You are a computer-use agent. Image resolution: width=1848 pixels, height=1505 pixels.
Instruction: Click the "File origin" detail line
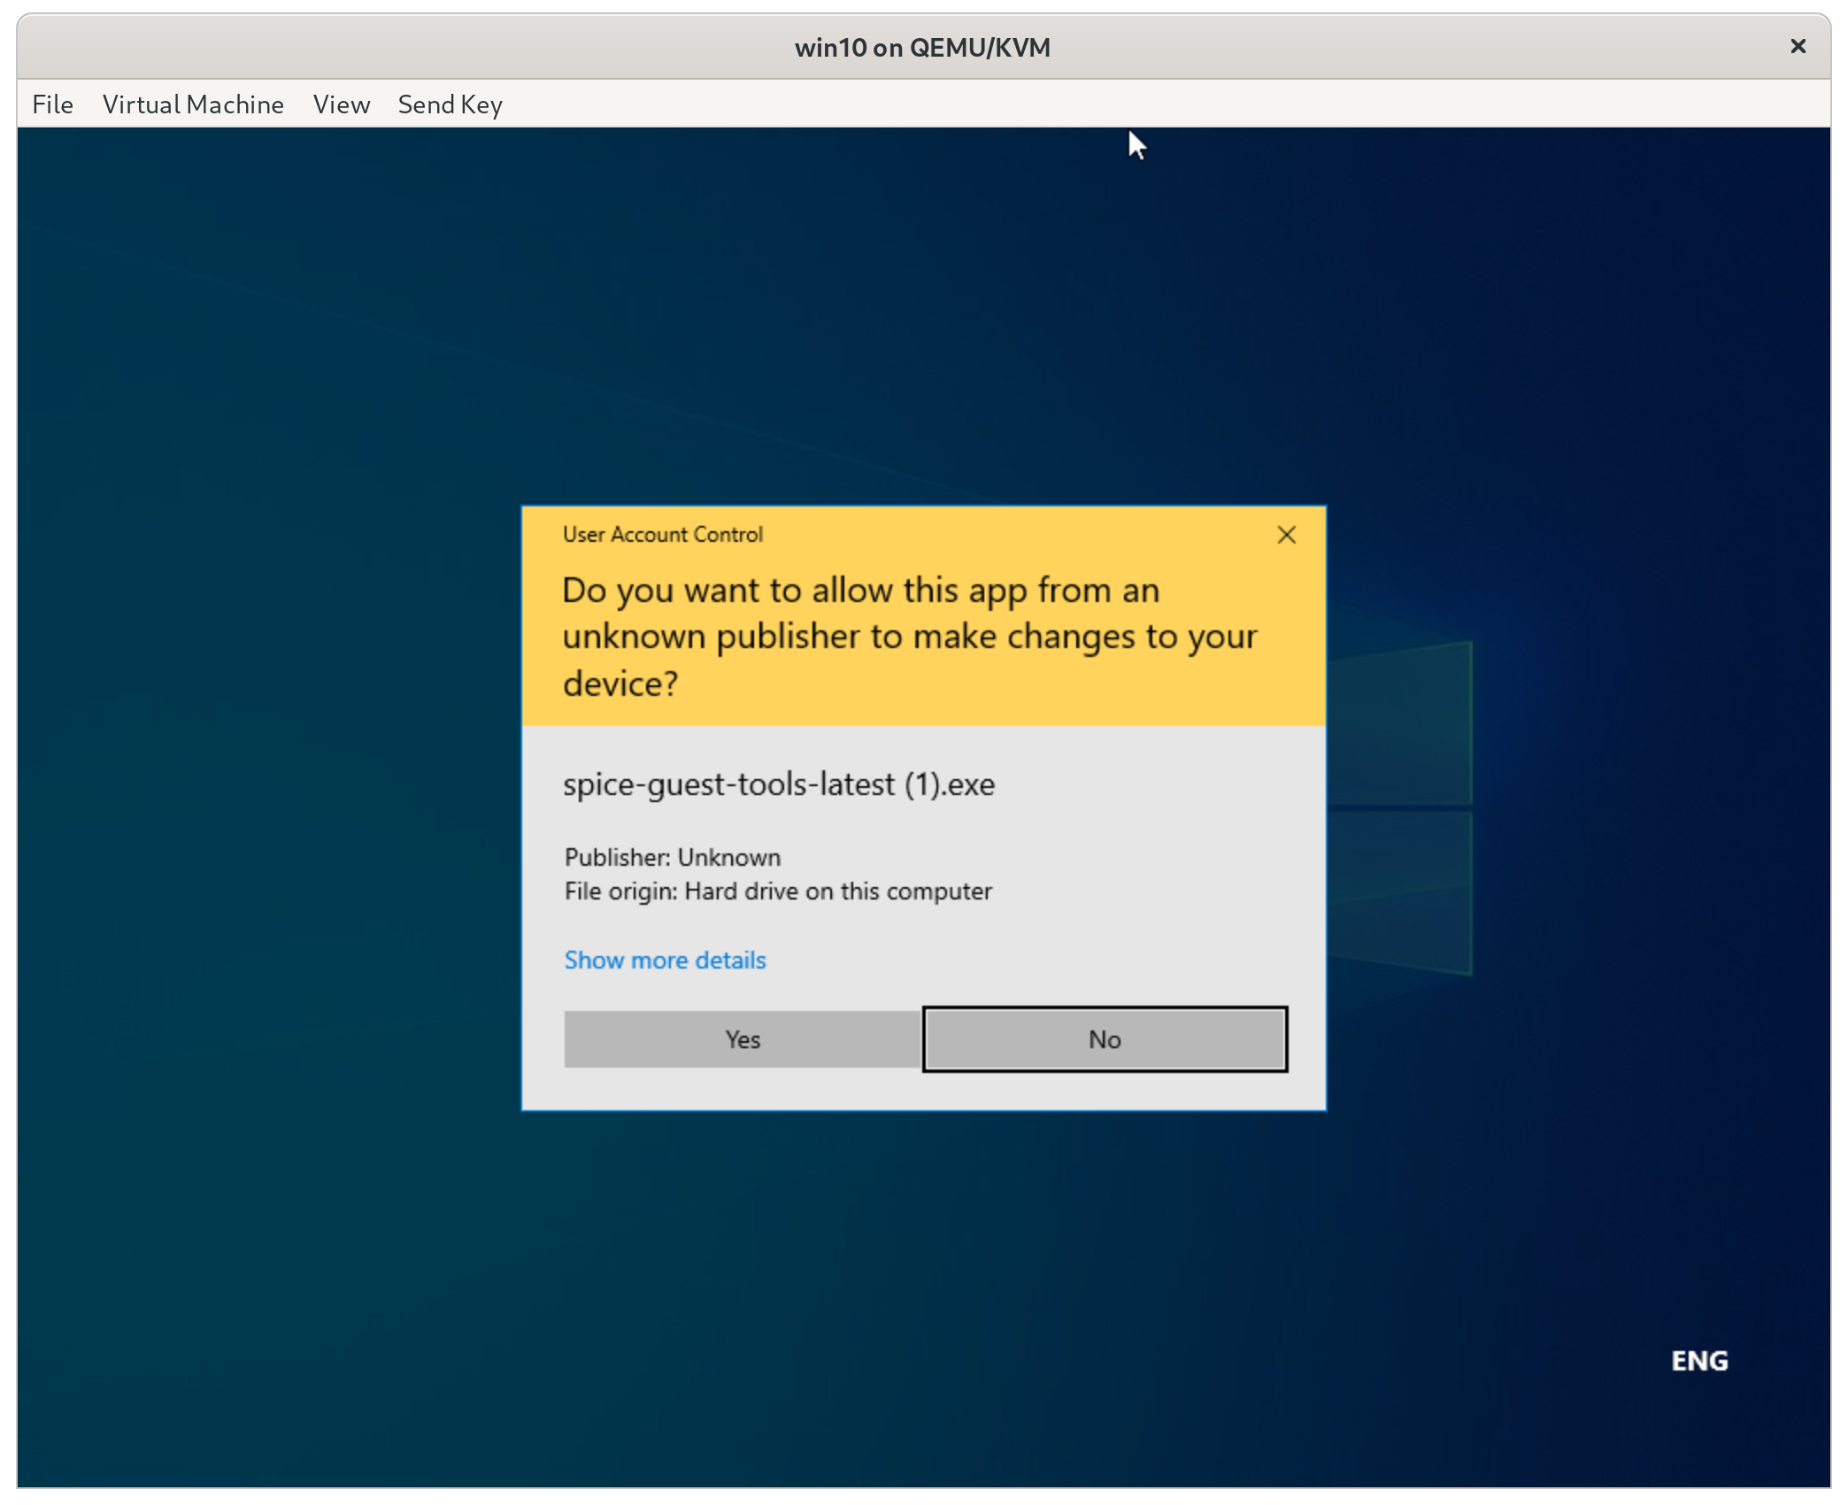(779, 891)
